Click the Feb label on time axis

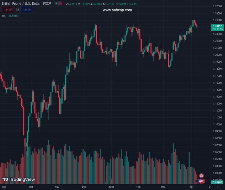pos(138,187)
